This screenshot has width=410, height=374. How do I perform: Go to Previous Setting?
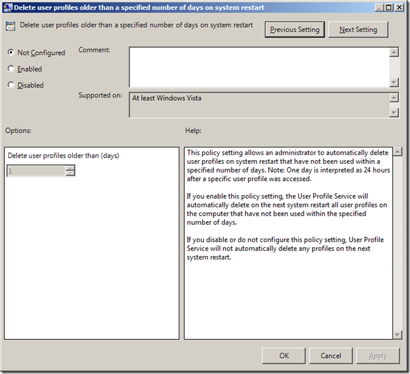(x=295, y=29)
